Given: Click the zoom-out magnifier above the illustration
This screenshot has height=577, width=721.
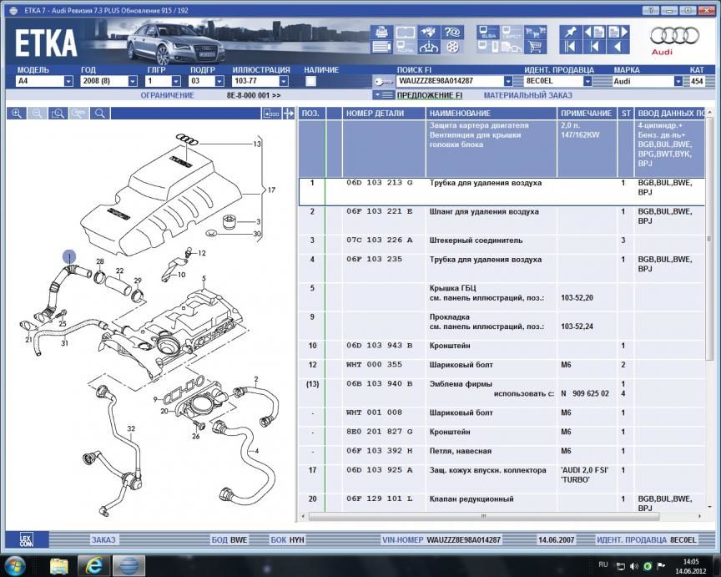Looking at the screenshot, I should 37,113.
